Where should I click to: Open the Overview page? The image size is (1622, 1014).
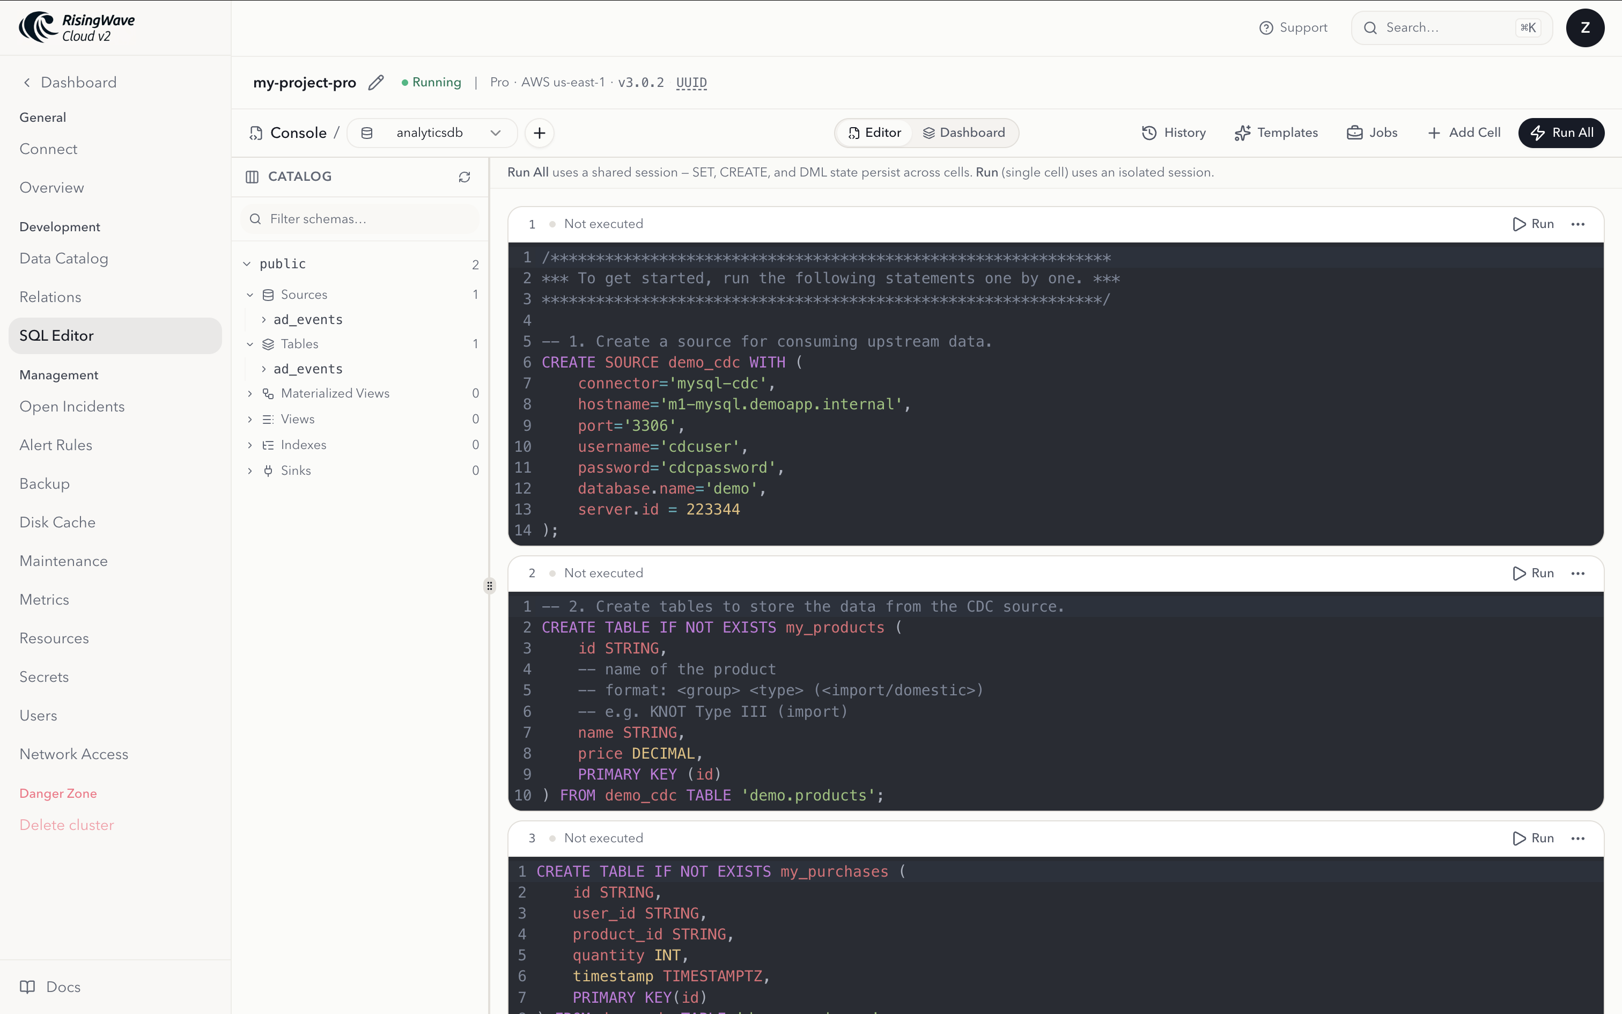(x=51, y=188)
